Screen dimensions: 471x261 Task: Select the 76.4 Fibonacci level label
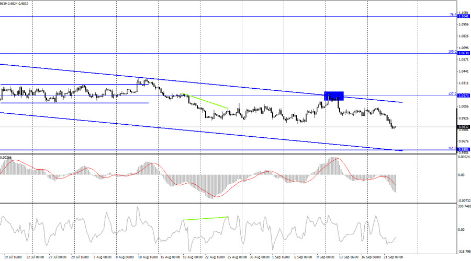tap(453, 15)
